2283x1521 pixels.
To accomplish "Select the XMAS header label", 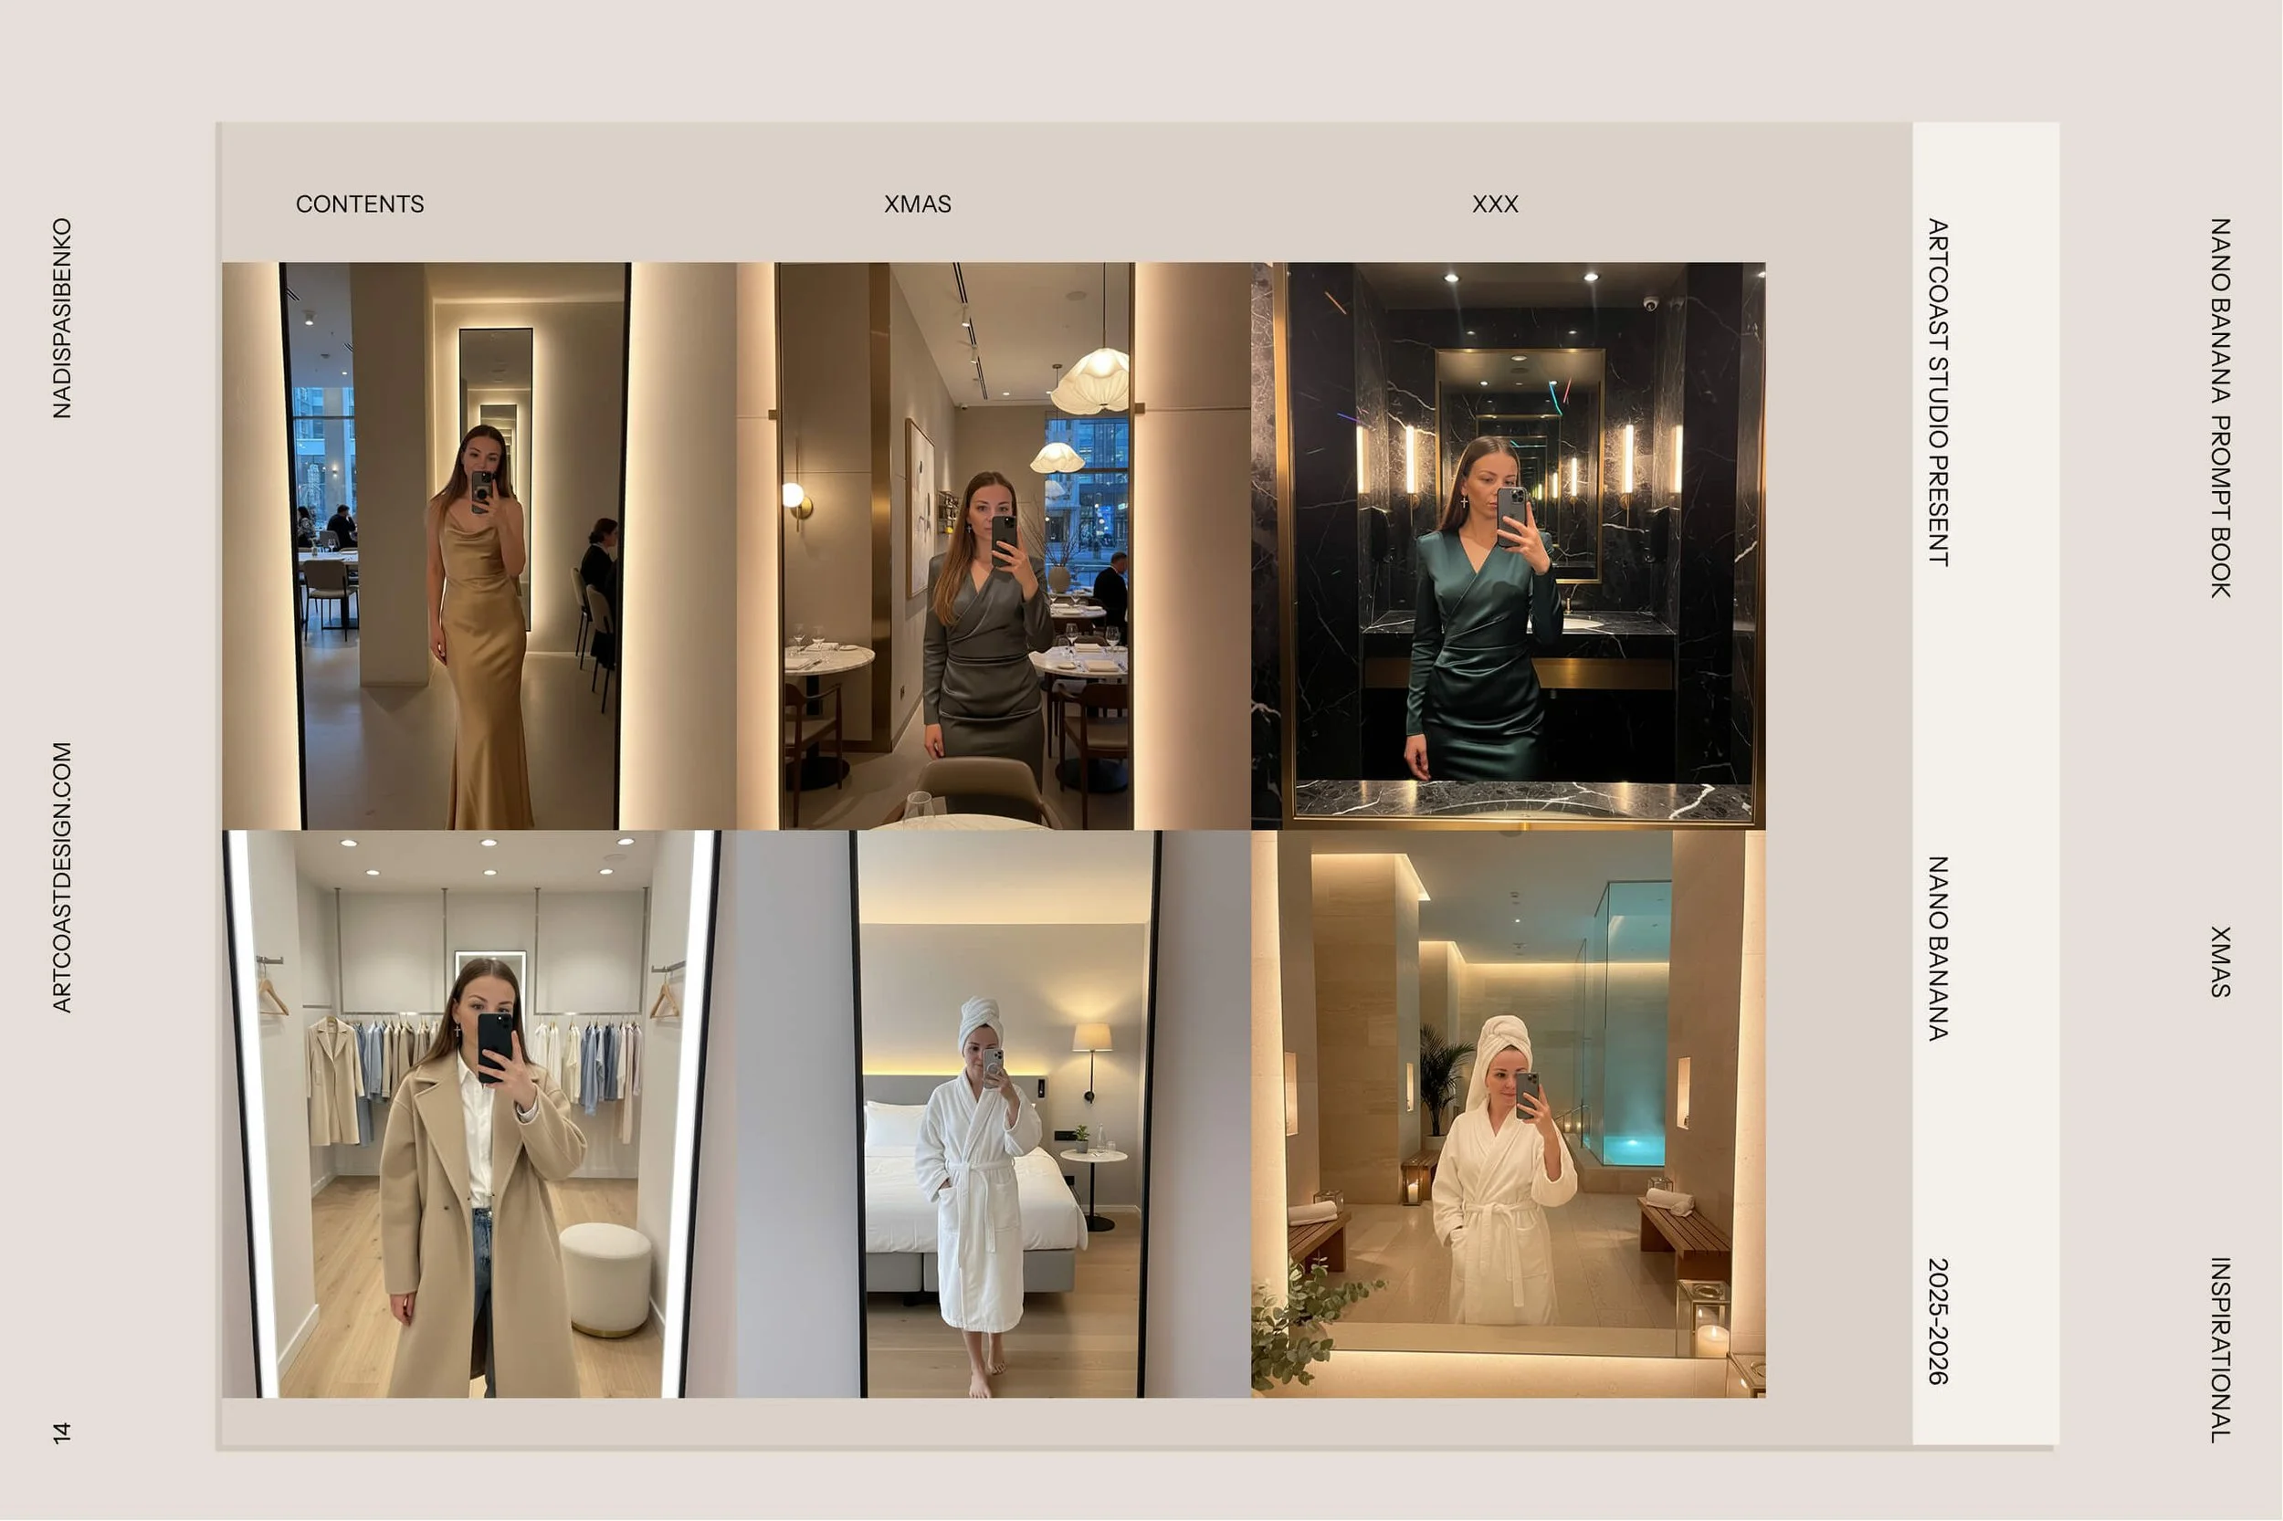I will tap(917, 204).
